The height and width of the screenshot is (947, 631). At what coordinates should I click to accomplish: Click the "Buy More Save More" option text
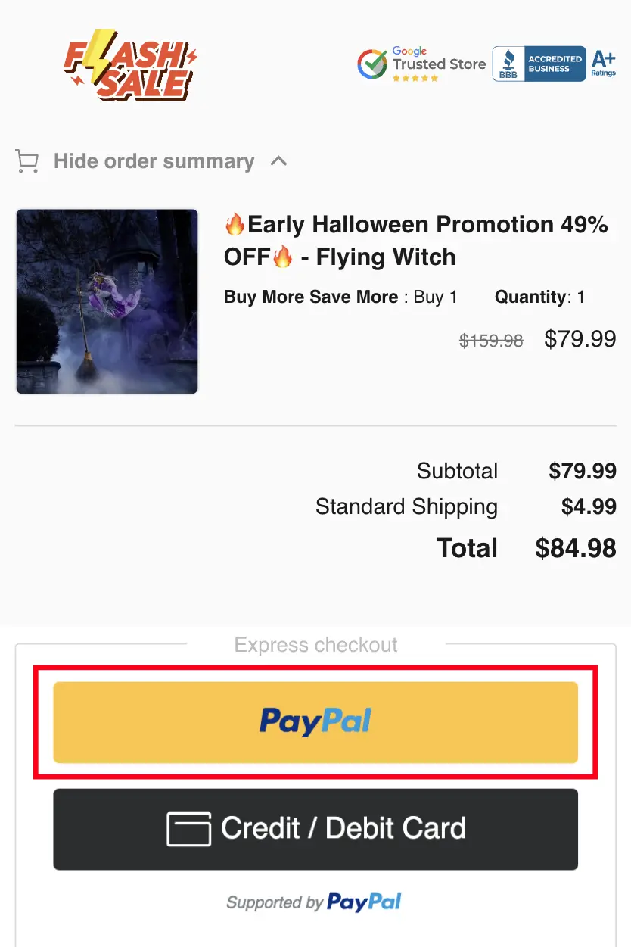coord(311,297)
